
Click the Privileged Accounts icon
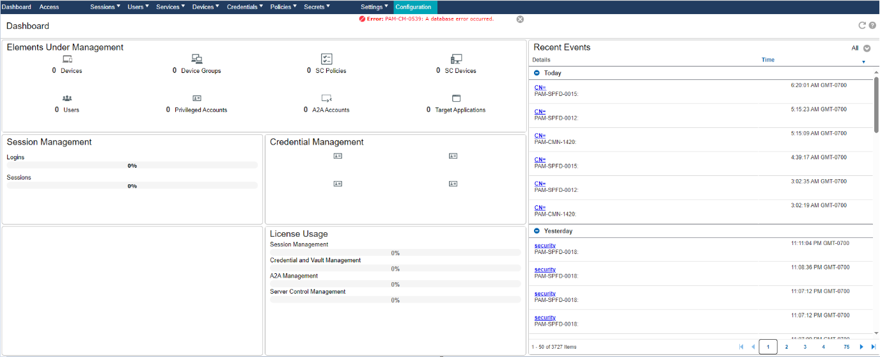pyautogui.click(x=197, y=99)
